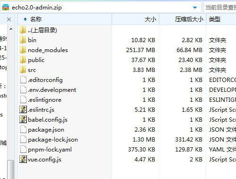Open the address path dropdown arrow
Image resolution: width=236 pixels, height=179 pixels.
pos(195,8)
